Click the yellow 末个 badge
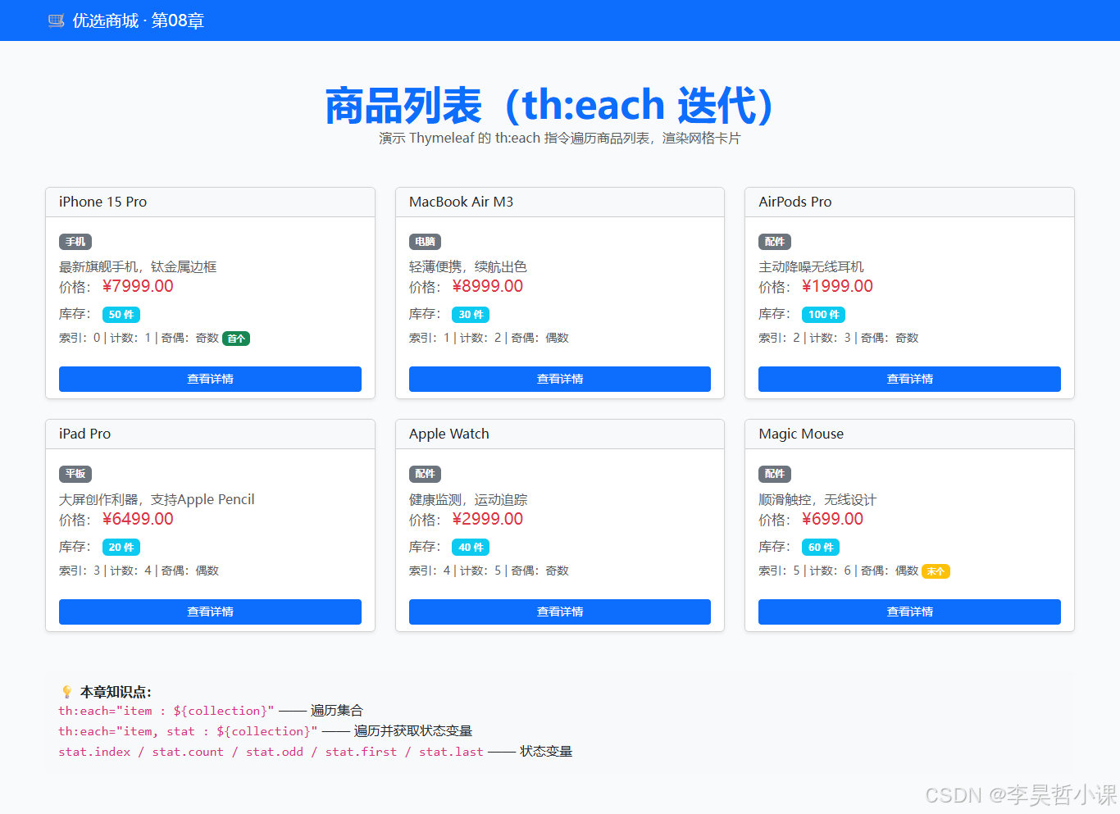Screen dimensions: 1120x814 (x=936, y=571)
